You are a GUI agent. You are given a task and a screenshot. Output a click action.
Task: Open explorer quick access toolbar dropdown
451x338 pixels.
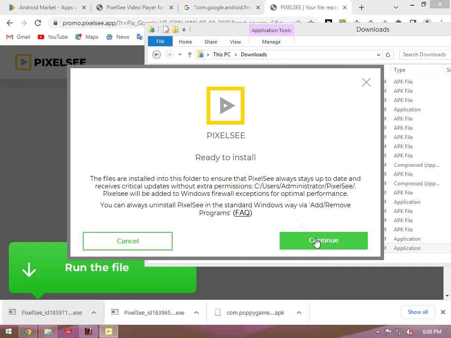pyautogui.click(x=184, y=29)
